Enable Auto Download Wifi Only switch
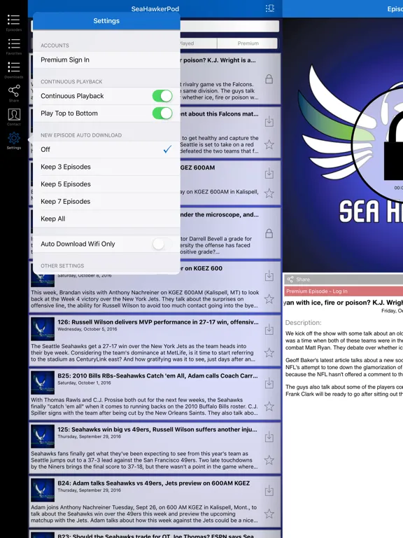 (x=162, y=244)
